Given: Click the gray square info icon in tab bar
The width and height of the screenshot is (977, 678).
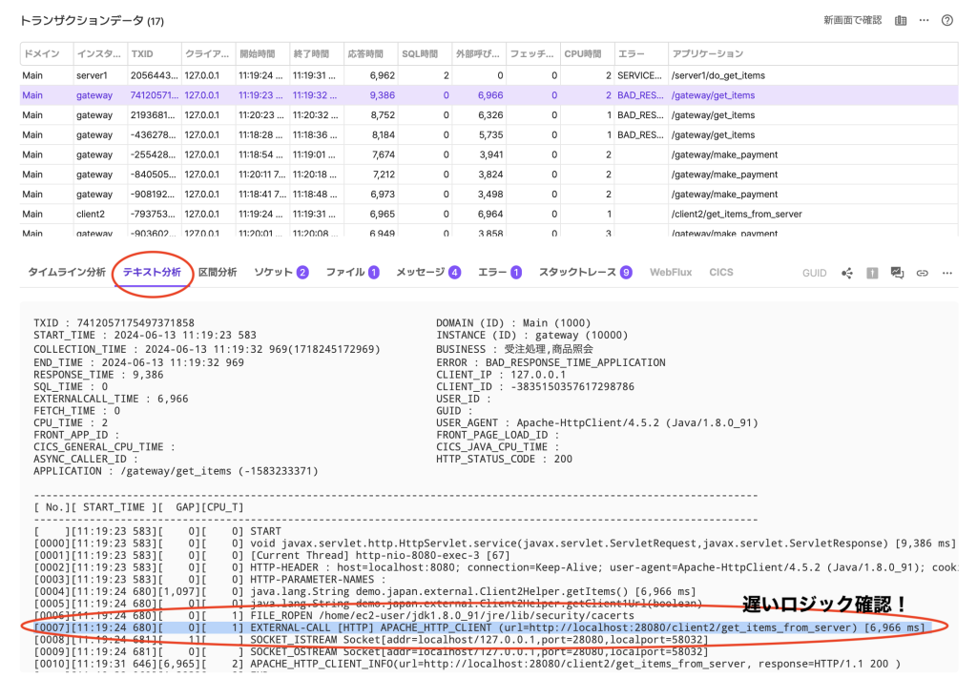Looking at the screenshot, I should click(872, 273).
